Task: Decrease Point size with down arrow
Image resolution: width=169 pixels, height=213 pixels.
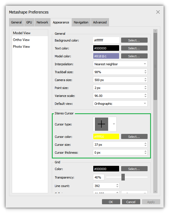Action: click(145, 89)
